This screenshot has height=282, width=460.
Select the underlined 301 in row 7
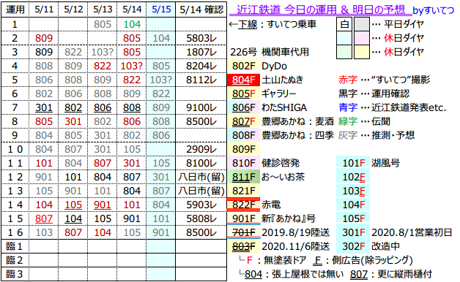click(x=44, y=107)
